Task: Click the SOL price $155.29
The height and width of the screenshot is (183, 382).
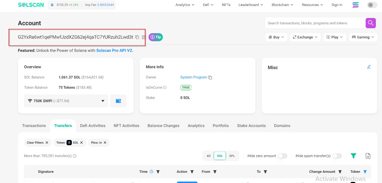Action: coord(62,5)
